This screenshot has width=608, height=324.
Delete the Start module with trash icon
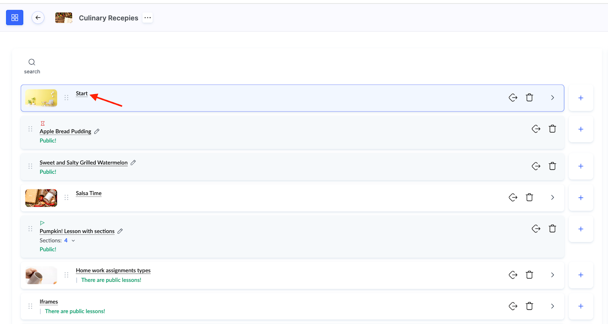coord(529,98)
